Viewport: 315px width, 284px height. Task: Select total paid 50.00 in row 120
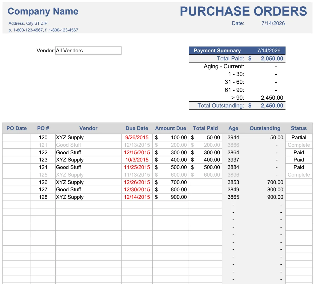205,138
